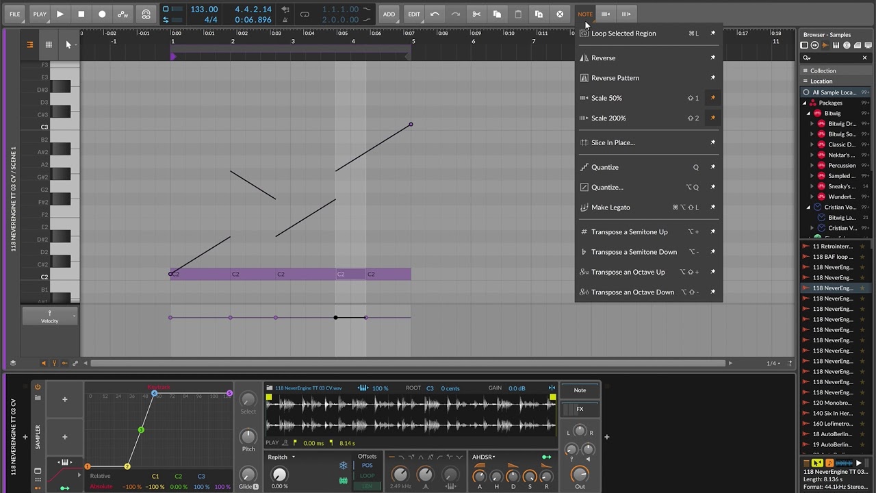Adjust the Pitch knob in Sampler
The height and width of the screenshot is (493, 876).
[x=248, y=436]
